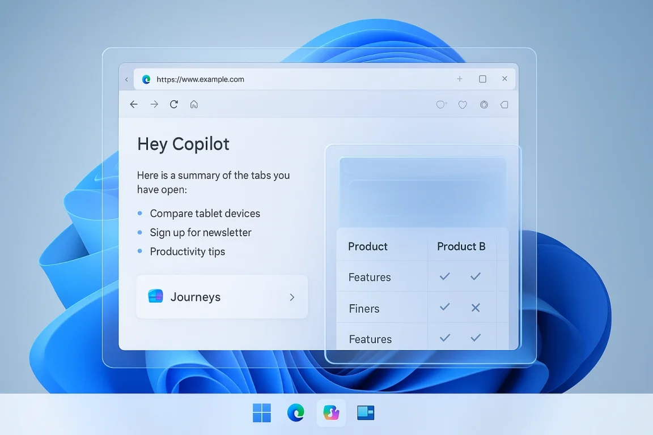The image size is (653, 435).
Task: Click the "Hey Copilot" heading
Action: click(183, 144)
